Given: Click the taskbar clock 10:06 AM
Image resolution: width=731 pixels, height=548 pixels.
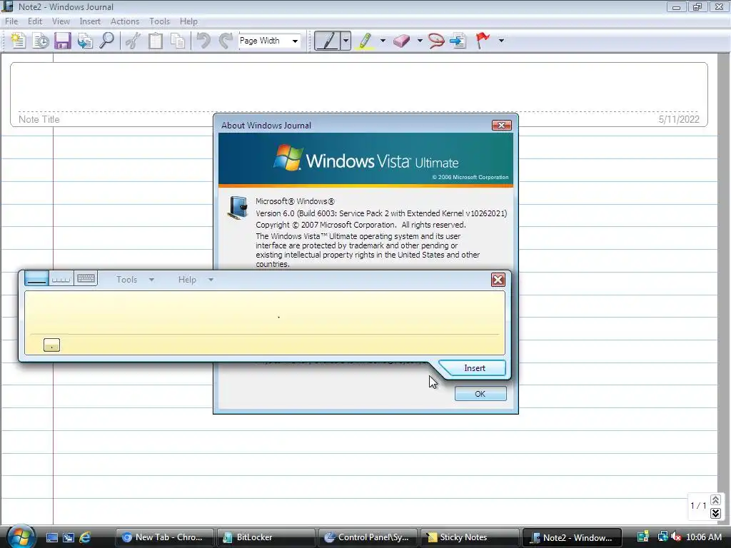Looking at the screenshot, I should (x=704, y=537).
